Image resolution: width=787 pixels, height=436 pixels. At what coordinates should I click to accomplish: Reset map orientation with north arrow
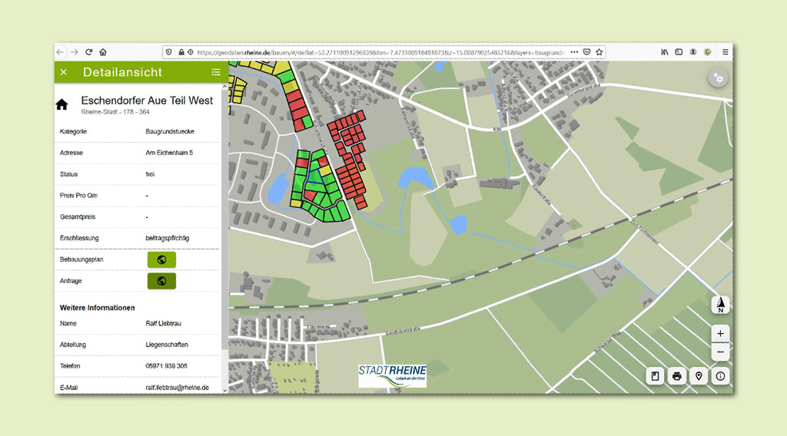coord(720,305)
